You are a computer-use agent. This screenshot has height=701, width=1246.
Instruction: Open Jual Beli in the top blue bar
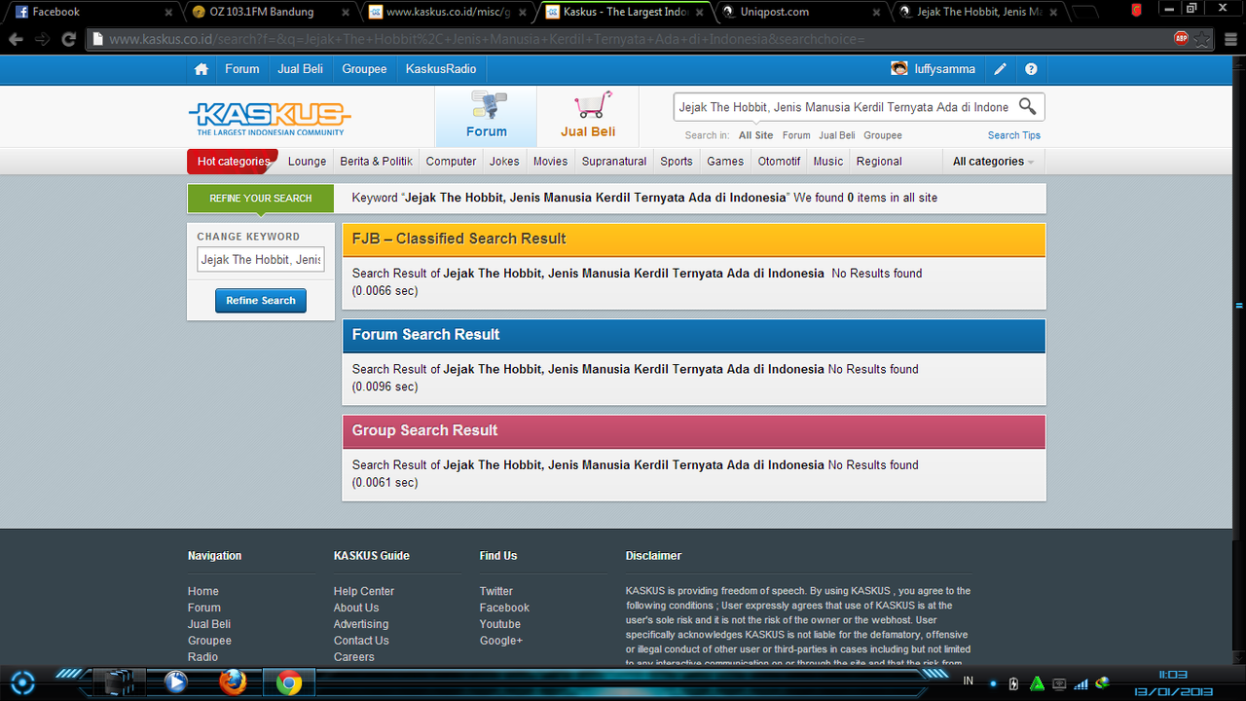tap(301, 69)
